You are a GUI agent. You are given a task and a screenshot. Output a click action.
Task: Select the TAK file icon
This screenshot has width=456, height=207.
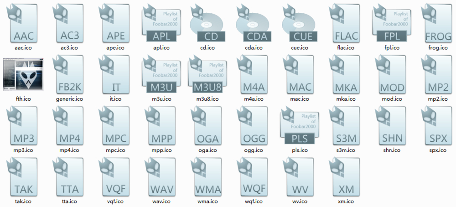(x=23, y=177)
